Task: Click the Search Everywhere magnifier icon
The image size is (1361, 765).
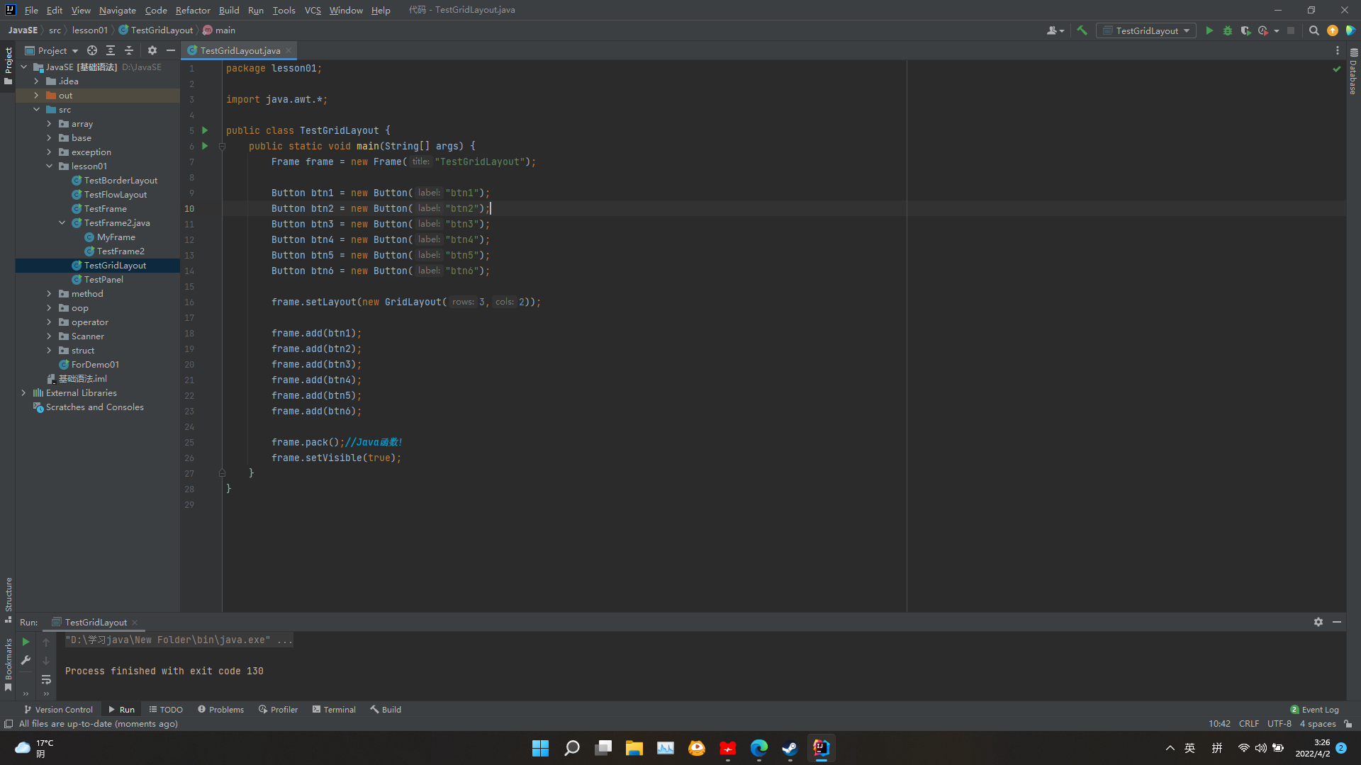Action: (1314, 30)
